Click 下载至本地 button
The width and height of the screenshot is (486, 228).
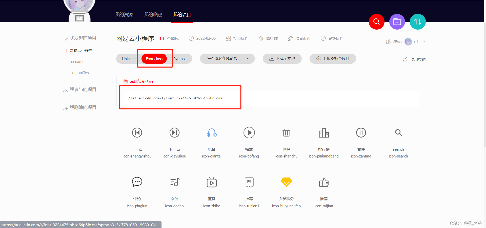[282, 59]
